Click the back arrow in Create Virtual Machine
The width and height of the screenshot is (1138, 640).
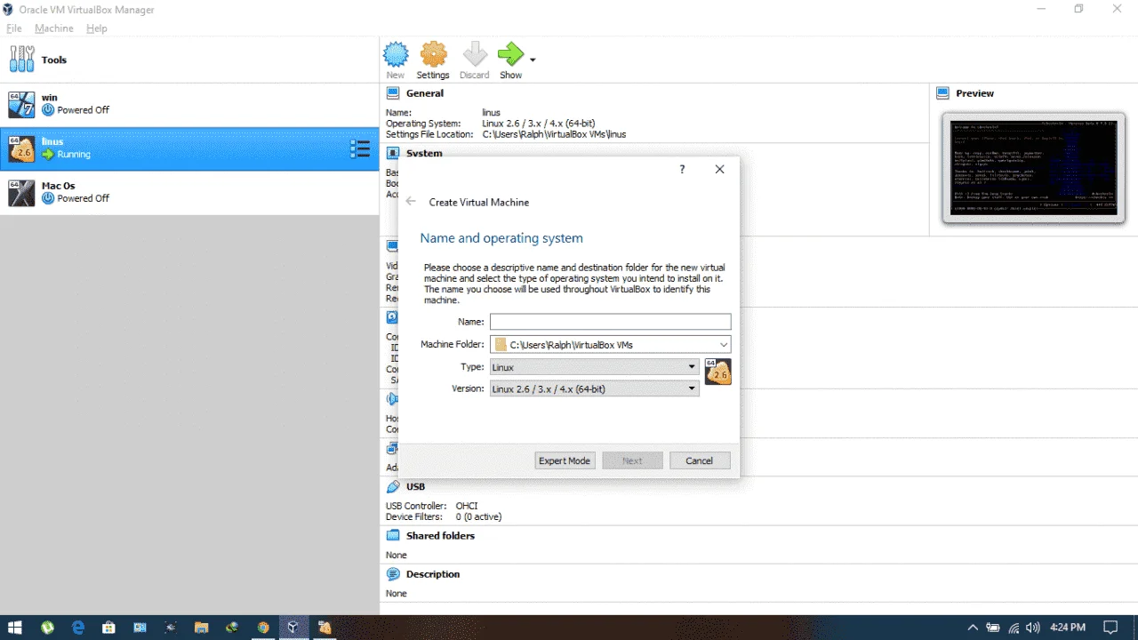coord(411,202)
